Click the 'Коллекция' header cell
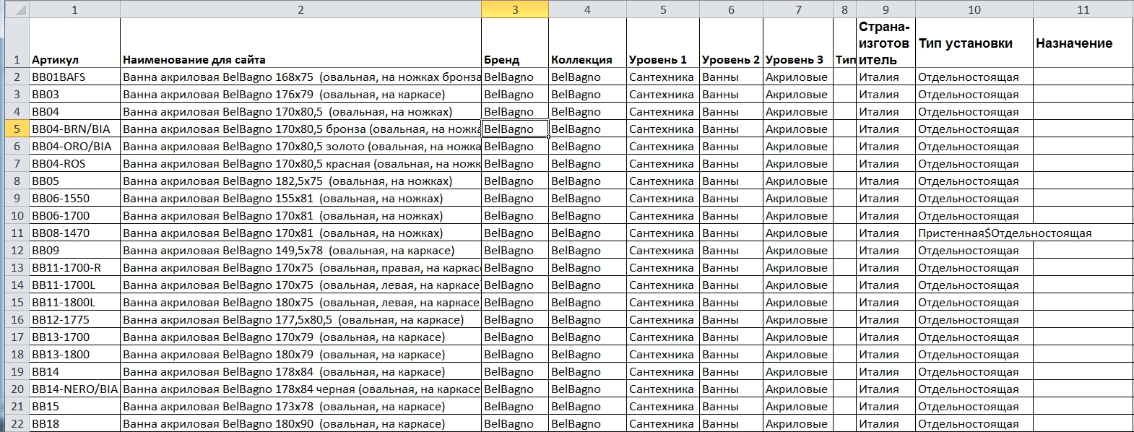The image size is (1134, 432). pyautogui.click(x=587, y=43)
